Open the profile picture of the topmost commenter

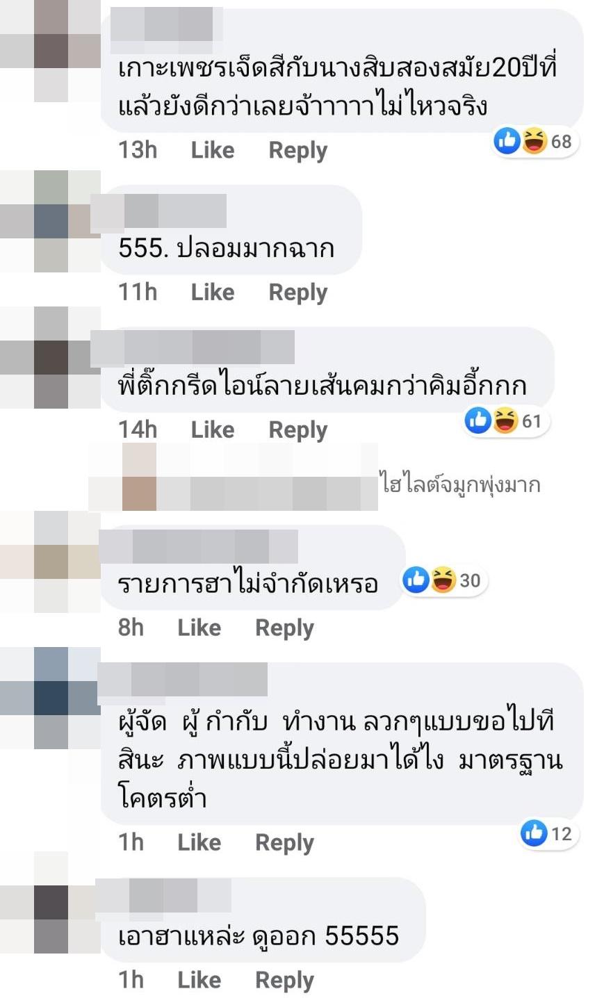51,51
